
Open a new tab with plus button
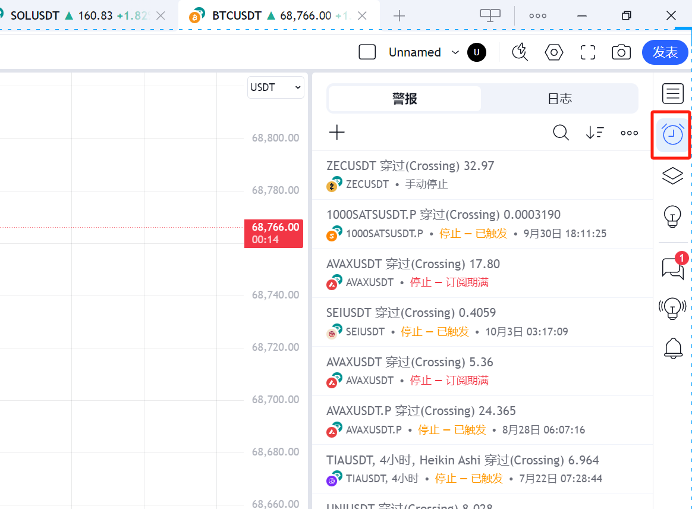click(399, 16)
